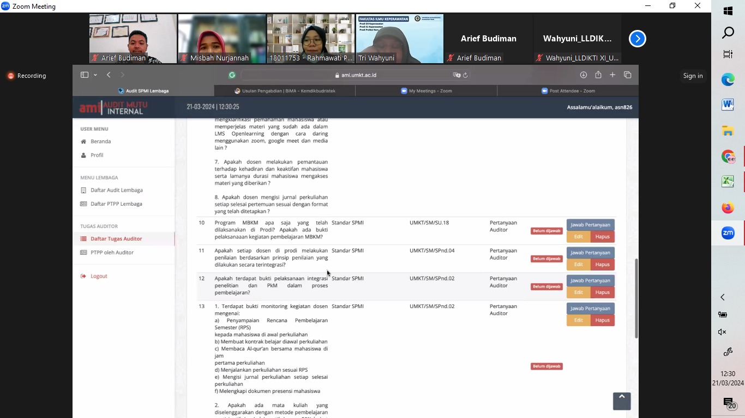The height and width of the screenshot is (418, 745).
Task: Click the page reload icon in address bar
Action: (x=465, y=75)
